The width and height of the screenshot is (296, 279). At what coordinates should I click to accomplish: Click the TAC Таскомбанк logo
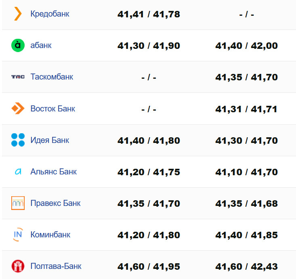pos(18,77)
